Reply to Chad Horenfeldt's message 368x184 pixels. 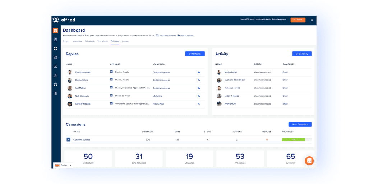[x=199, y=72]
